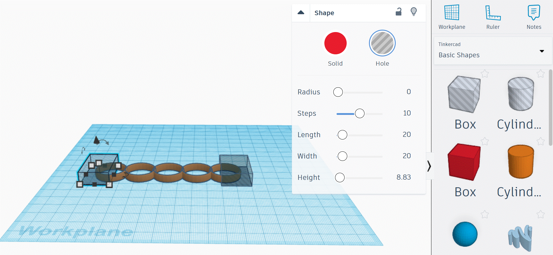This screenshot has height=255, width=553.
Task: Favorite the orange Cylinder with its star
Action: point(541,141)
